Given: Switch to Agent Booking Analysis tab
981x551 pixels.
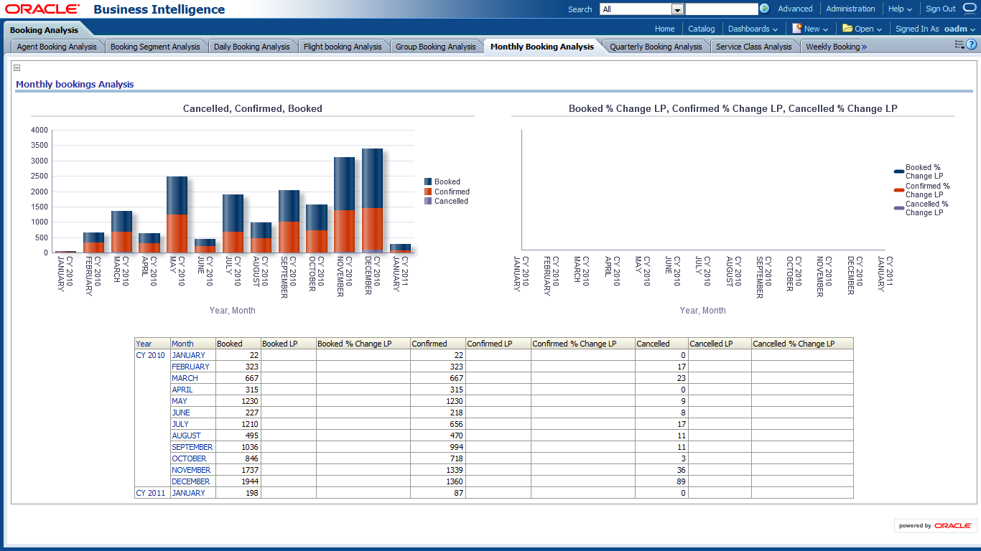Looking at the screenshot, I should pyautogui.click(x=57, y=47).
